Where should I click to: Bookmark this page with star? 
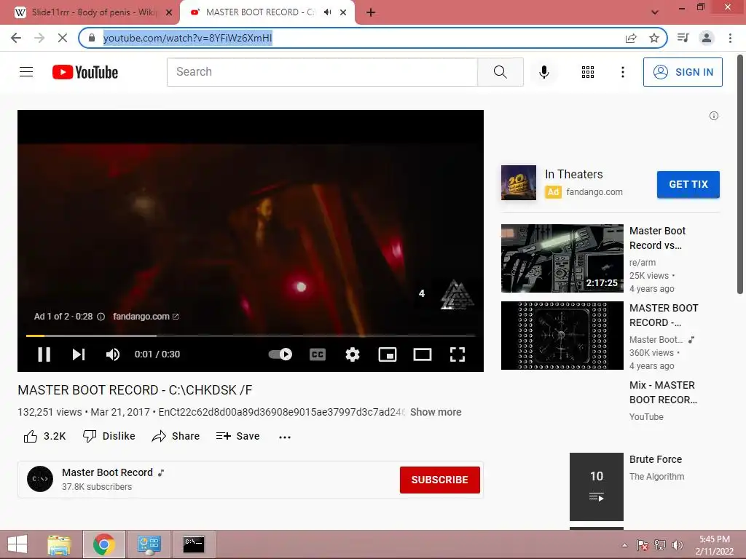(654, 38)
